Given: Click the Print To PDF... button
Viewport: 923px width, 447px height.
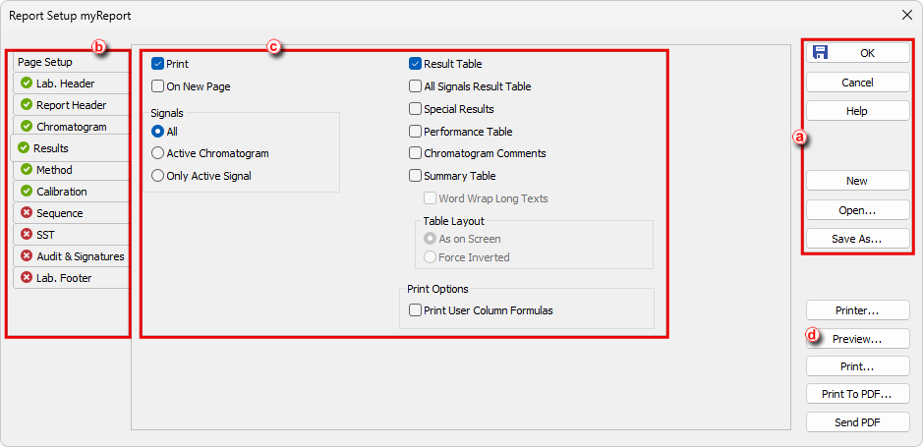Looking at the screenshot, I should coord(858,394).
